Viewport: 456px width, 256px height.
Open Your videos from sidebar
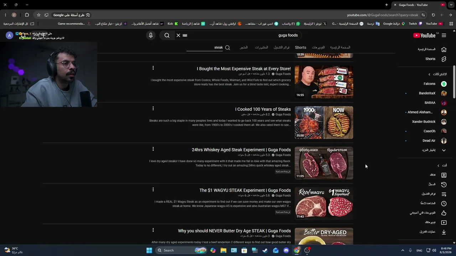tap(435, 223)
